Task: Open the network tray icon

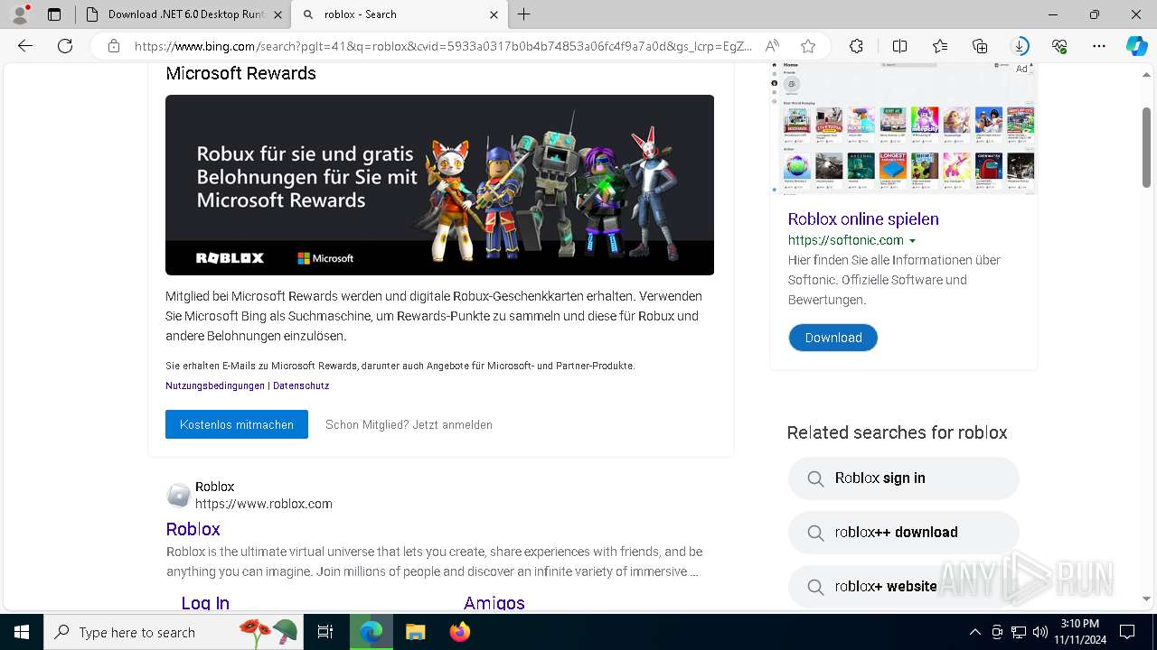Action: click(x=1019, y=632)
